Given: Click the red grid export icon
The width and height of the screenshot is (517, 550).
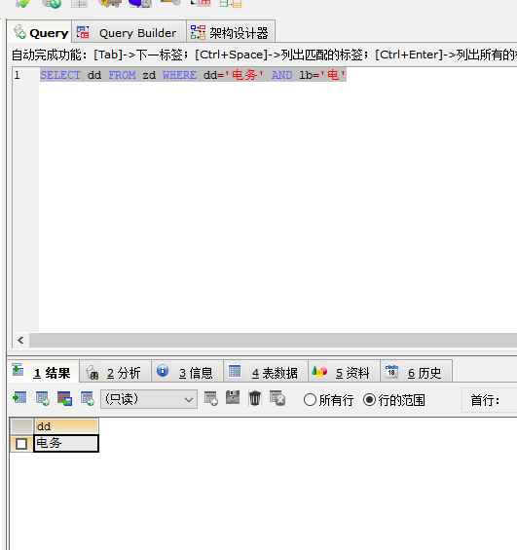Looking at the screenshot, I should coord(65,399).
